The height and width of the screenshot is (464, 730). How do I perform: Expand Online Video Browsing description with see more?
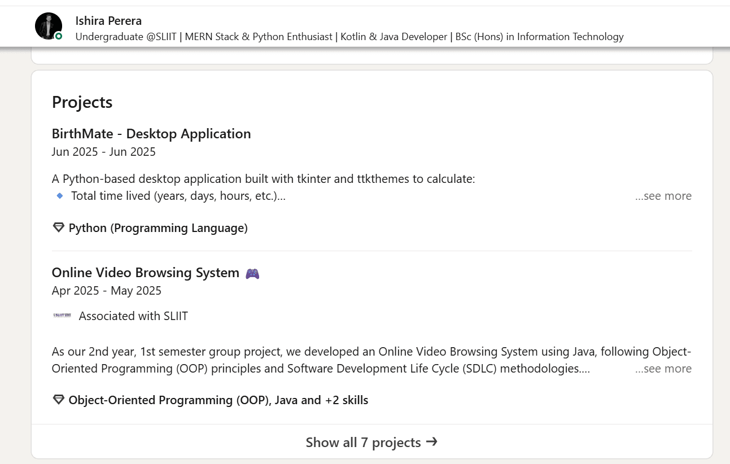663,369
